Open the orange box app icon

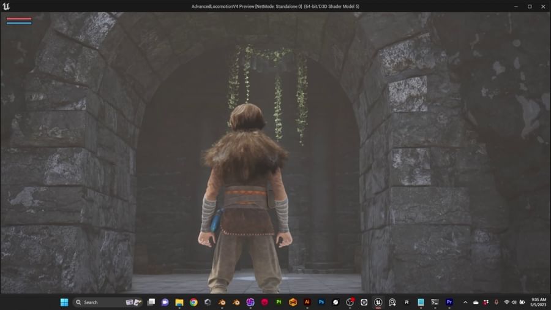tap(293, 302)
